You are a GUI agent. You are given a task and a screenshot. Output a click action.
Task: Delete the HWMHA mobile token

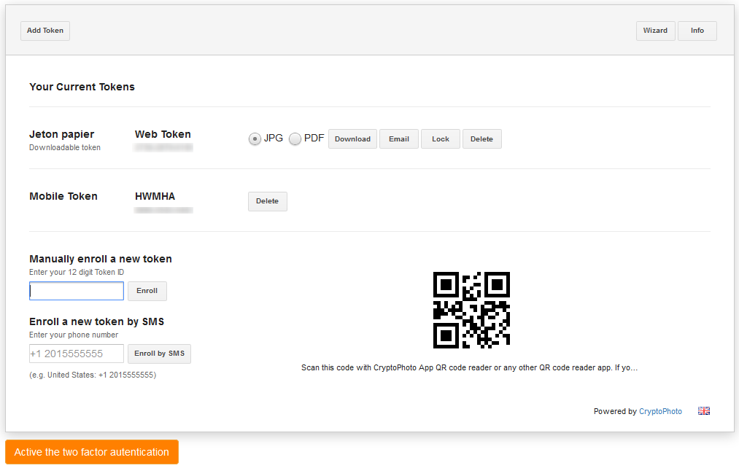point(267,201)
